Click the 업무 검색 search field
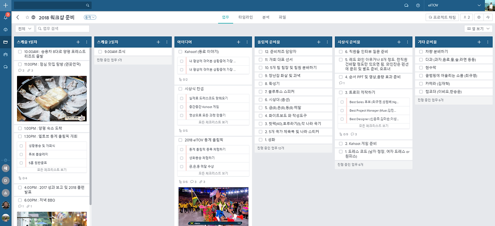The image size is (495, 226). pyautogui.click(x=63, y=29)
